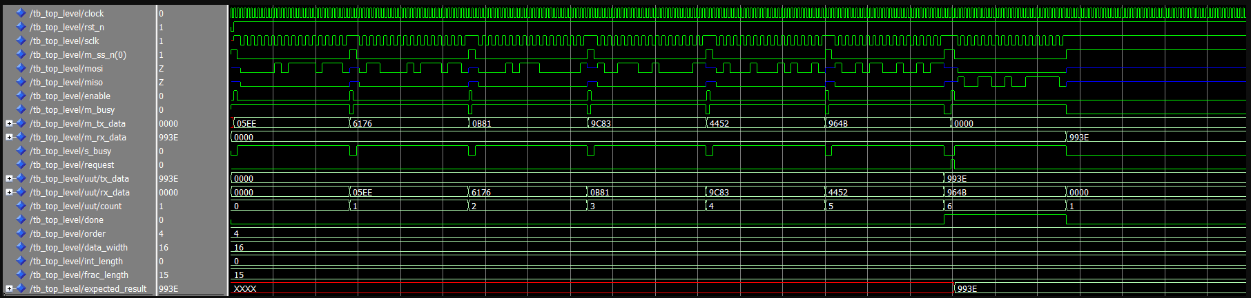Select the /tb_top_level/enable signal name
This screenshot has height=298, width=1251.
click(70, 96)
